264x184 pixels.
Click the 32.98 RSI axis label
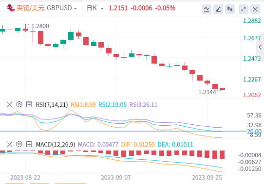coord(254,125)
